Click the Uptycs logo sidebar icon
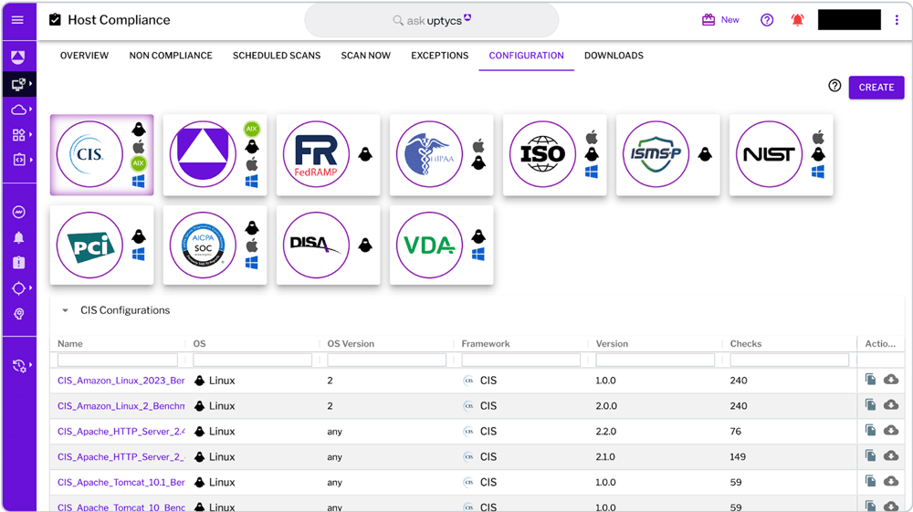 point(18,57)
